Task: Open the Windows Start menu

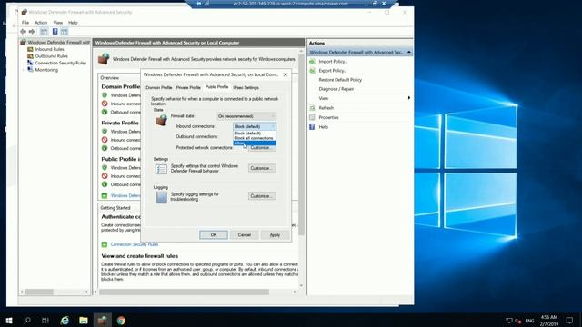Action: 9,321
